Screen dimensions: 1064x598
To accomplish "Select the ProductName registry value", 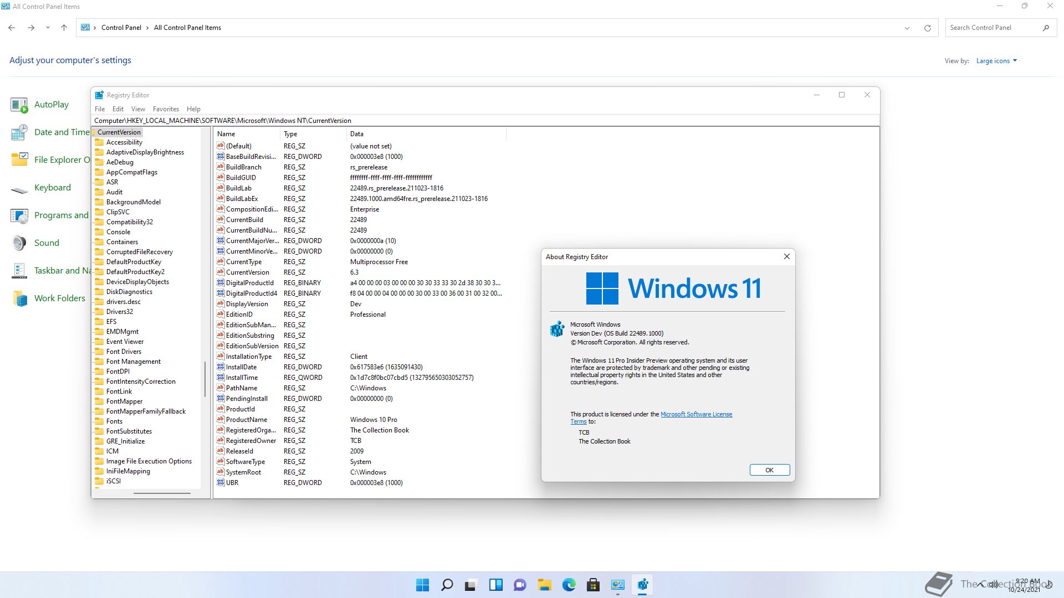I will (246, 420).
